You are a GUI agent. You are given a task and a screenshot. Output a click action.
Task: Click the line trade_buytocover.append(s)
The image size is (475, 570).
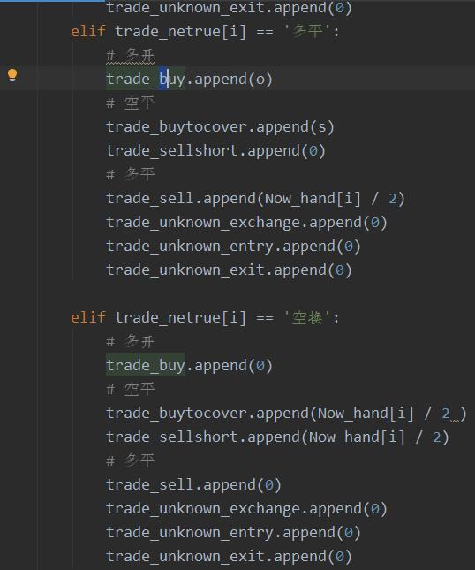coord(220,127)
